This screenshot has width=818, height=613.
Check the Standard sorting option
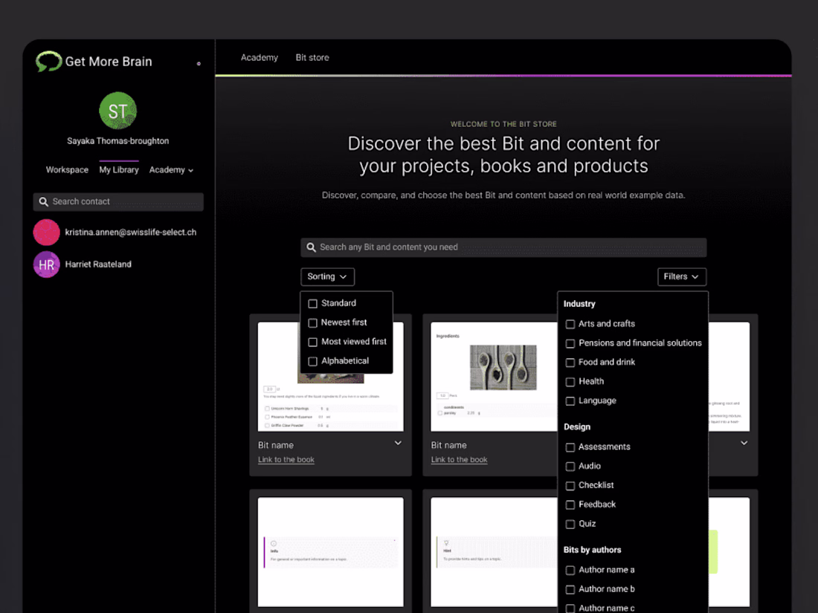(312, 303)
